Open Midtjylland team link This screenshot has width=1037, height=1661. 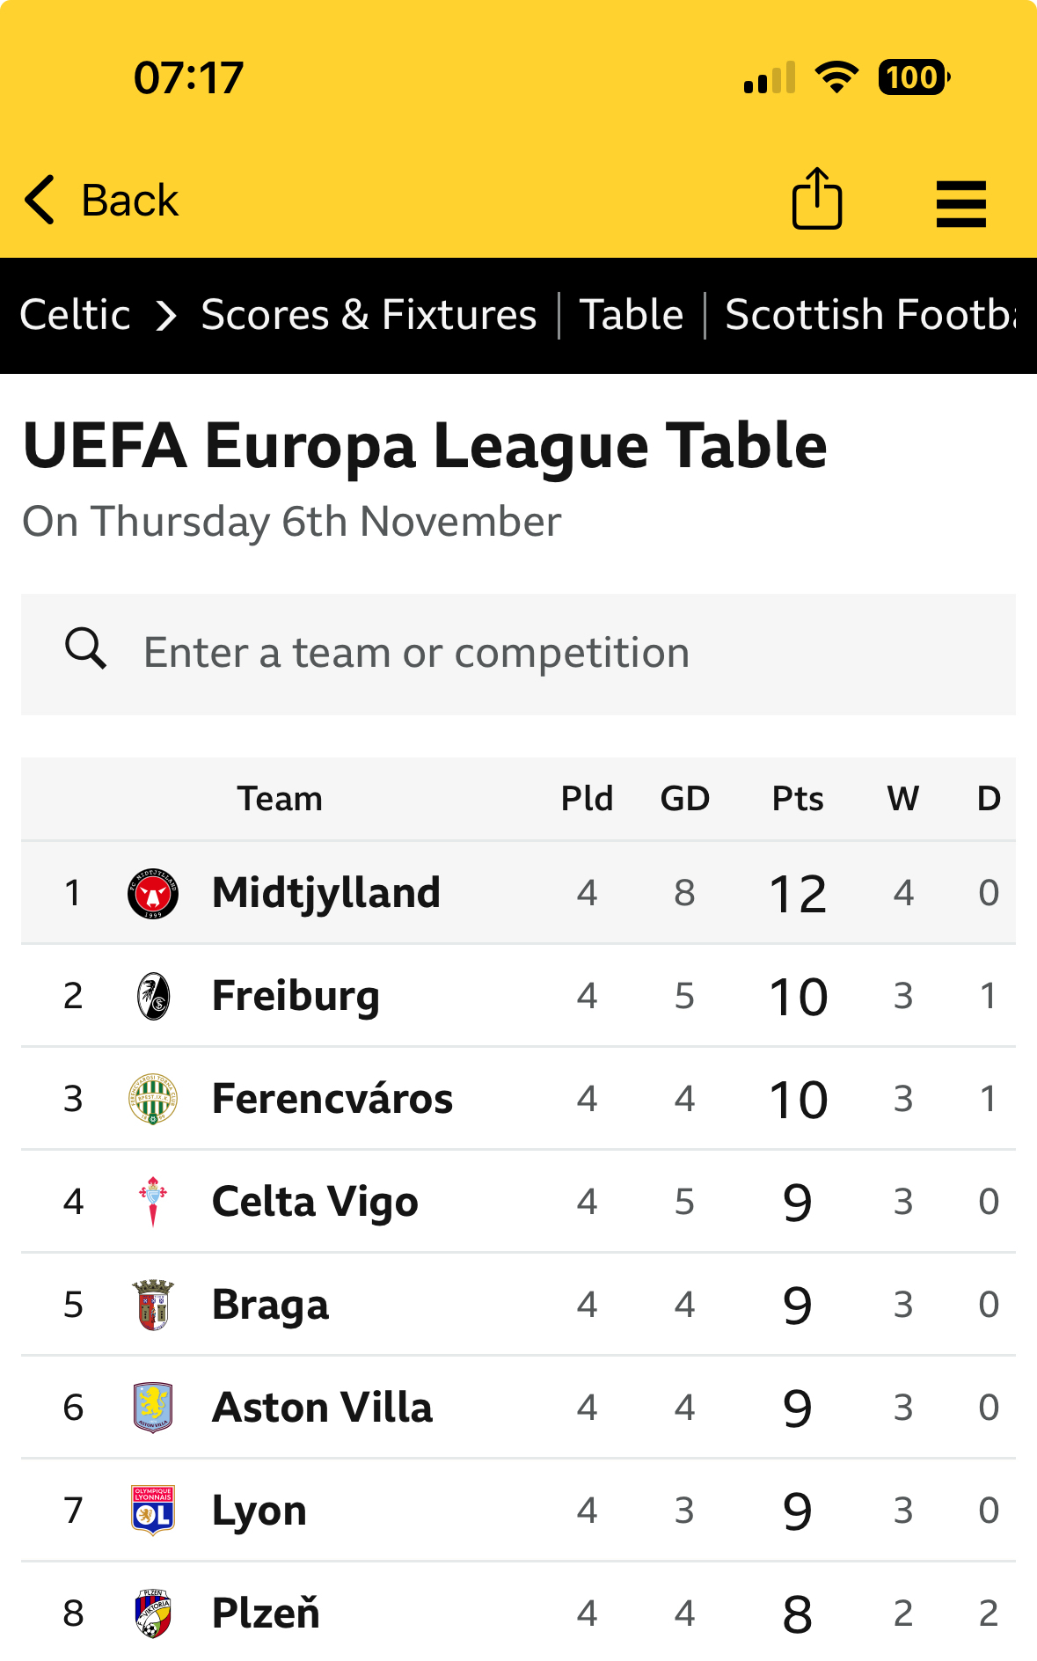[326, 893]
